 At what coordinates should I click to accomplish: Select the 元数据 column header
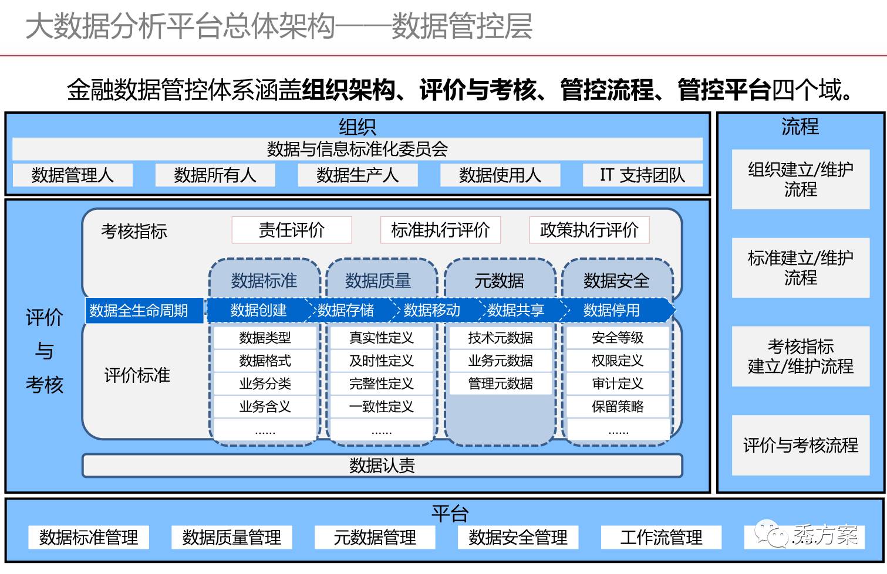click(499, 281)
